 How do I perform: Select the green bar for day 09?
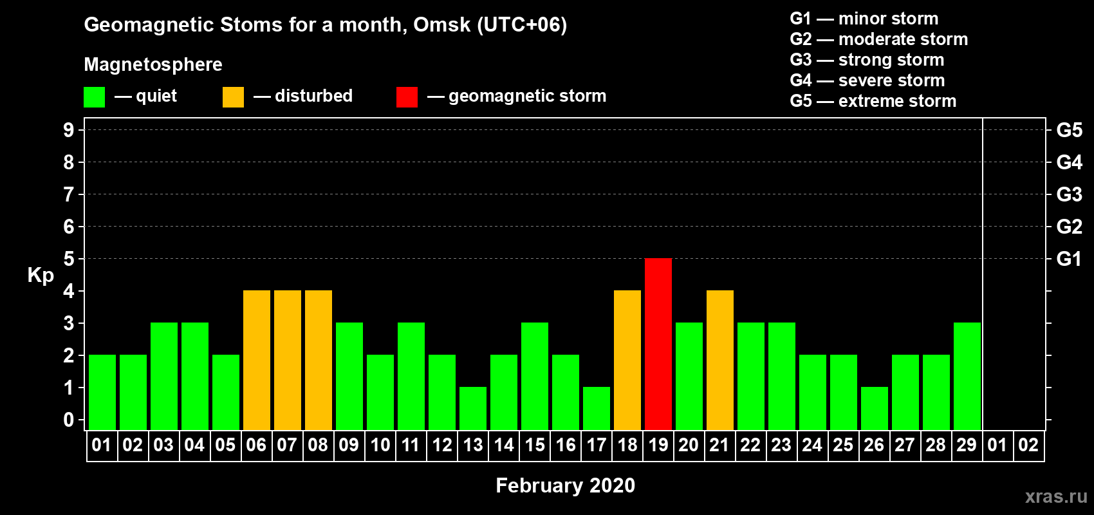349,376
